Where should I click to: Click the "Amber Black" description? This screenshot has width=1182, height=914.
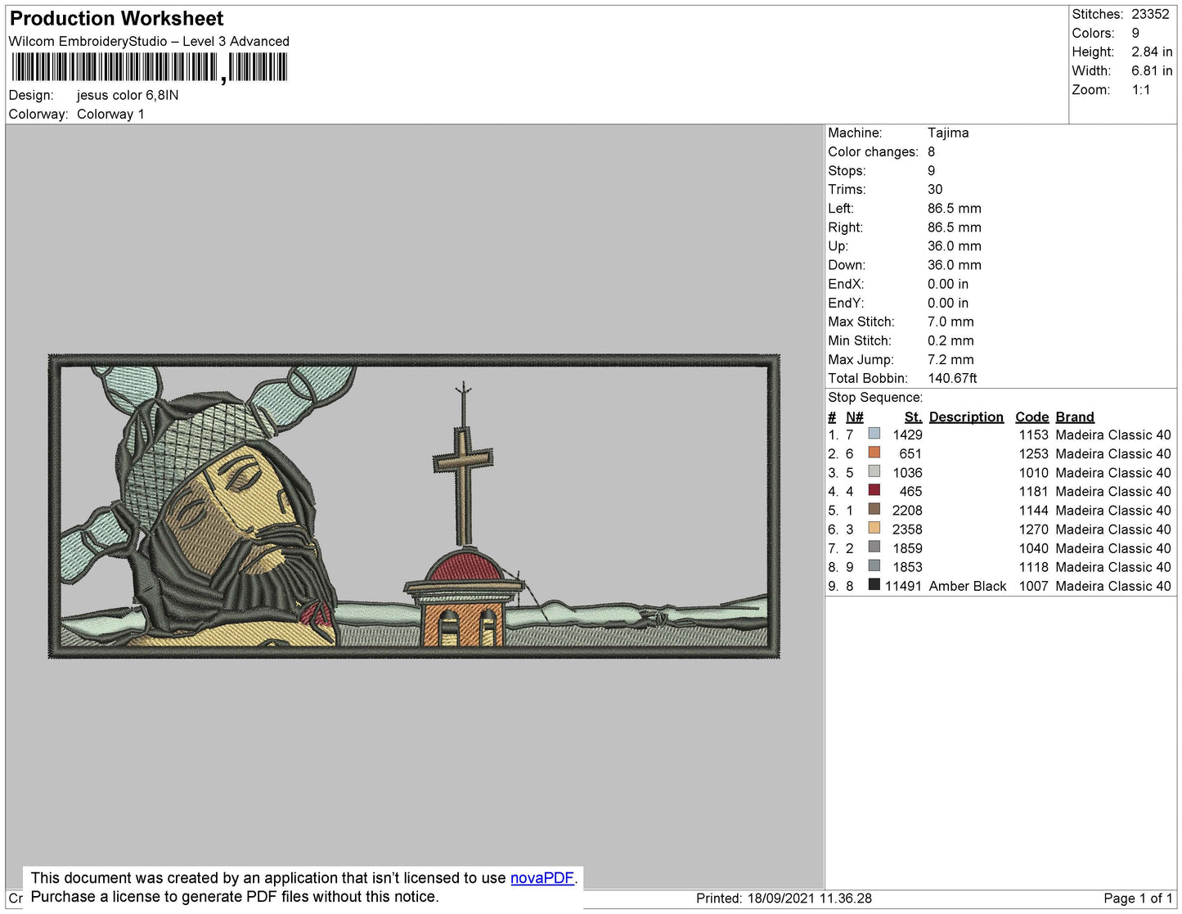pos(968,587)
